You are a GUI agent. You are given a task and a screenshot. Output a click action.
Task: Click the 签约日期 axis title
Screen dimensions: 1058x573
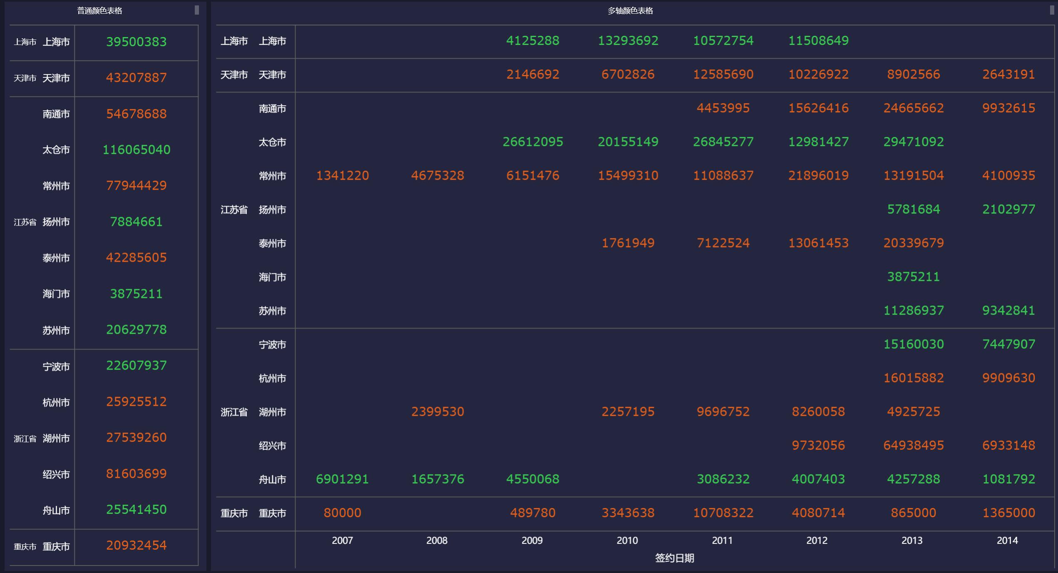[674, 558]
